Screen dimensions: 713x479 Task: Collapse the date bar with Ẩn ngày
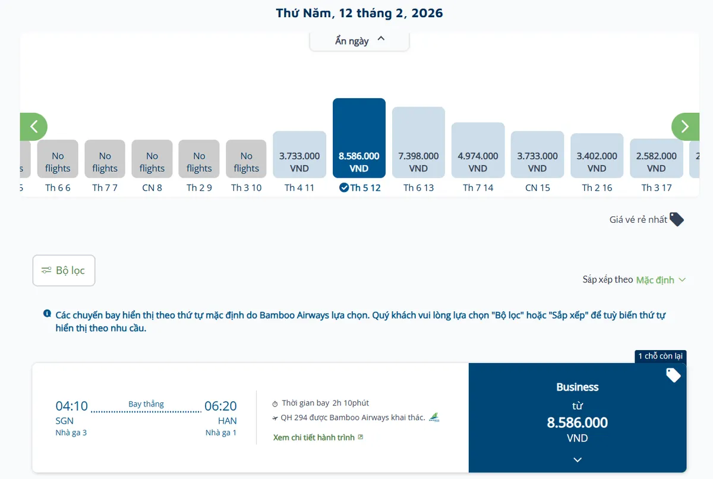click(x=359, y=40)
